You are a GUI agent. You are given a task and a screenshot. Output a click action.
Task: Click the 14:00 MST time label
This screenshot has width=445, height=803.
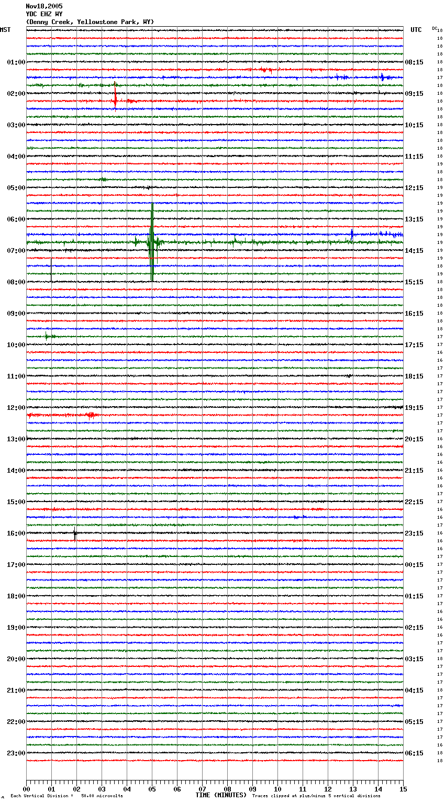(16, 471)
